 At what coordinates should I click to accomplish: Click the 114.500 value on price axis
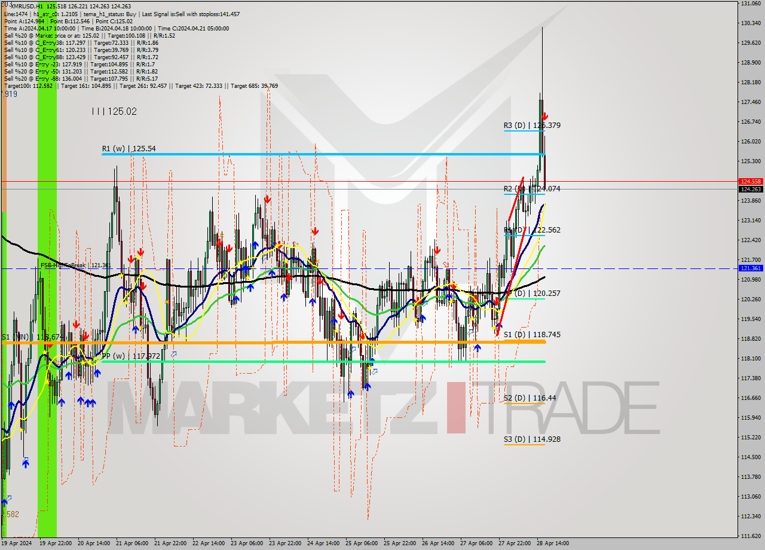coord(751,457)
